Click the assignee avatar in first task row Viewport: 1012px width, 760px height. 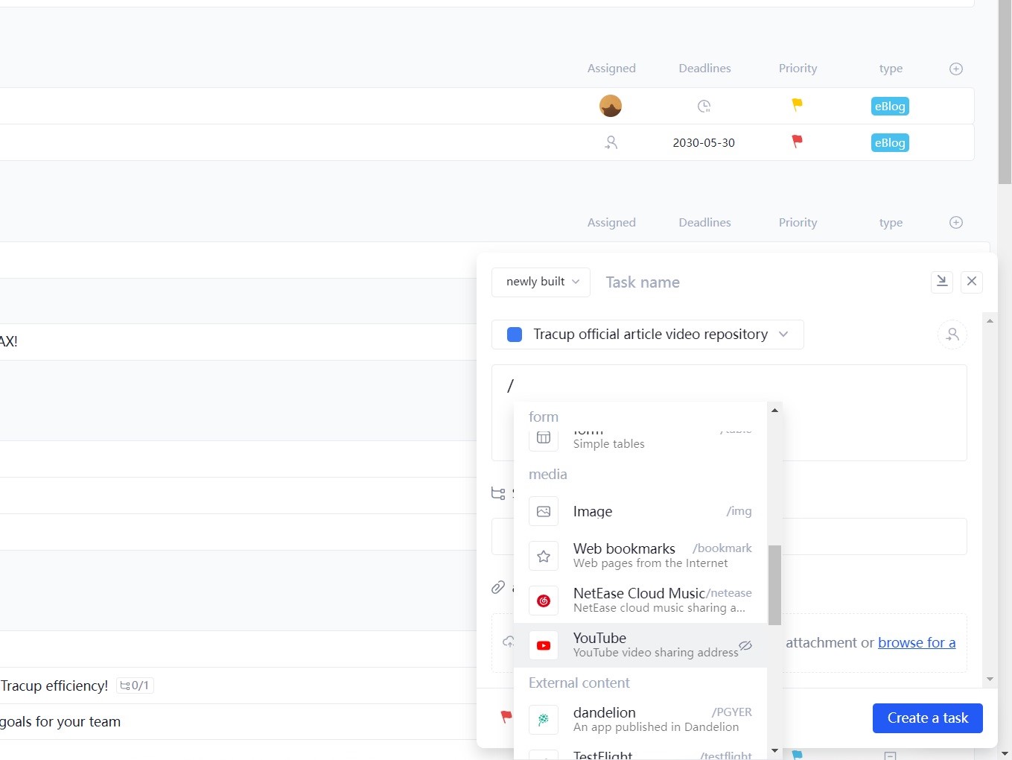click(x=611, y=106)
